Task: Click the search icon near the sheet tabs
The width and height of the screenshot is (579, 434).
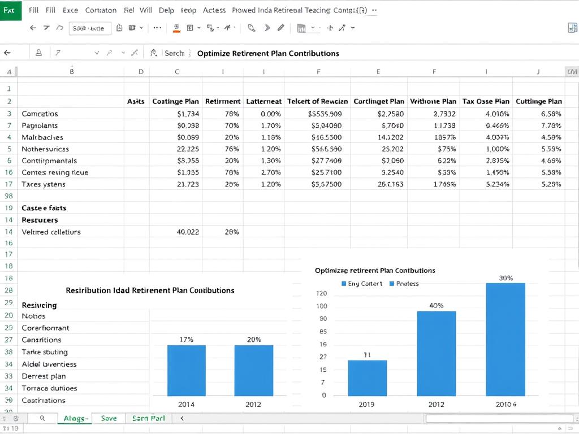Action: pyautogui.click(x=42, y=418)
